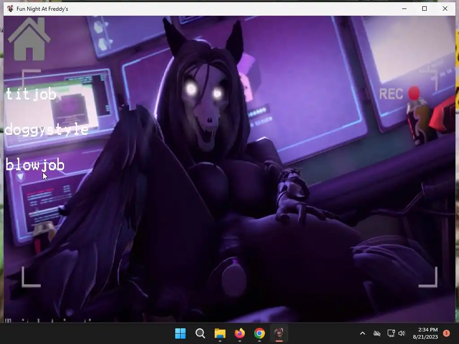Image resolution: width=459 pixels, height=344 pixels.
Task: Click the OneDrive cloud tray icon
Action: pos(377,333)
